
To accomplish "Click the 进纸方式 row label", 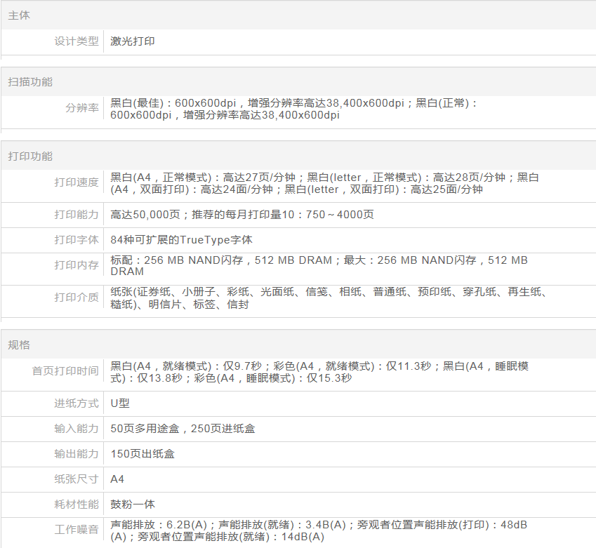I will tap(77, 403).
